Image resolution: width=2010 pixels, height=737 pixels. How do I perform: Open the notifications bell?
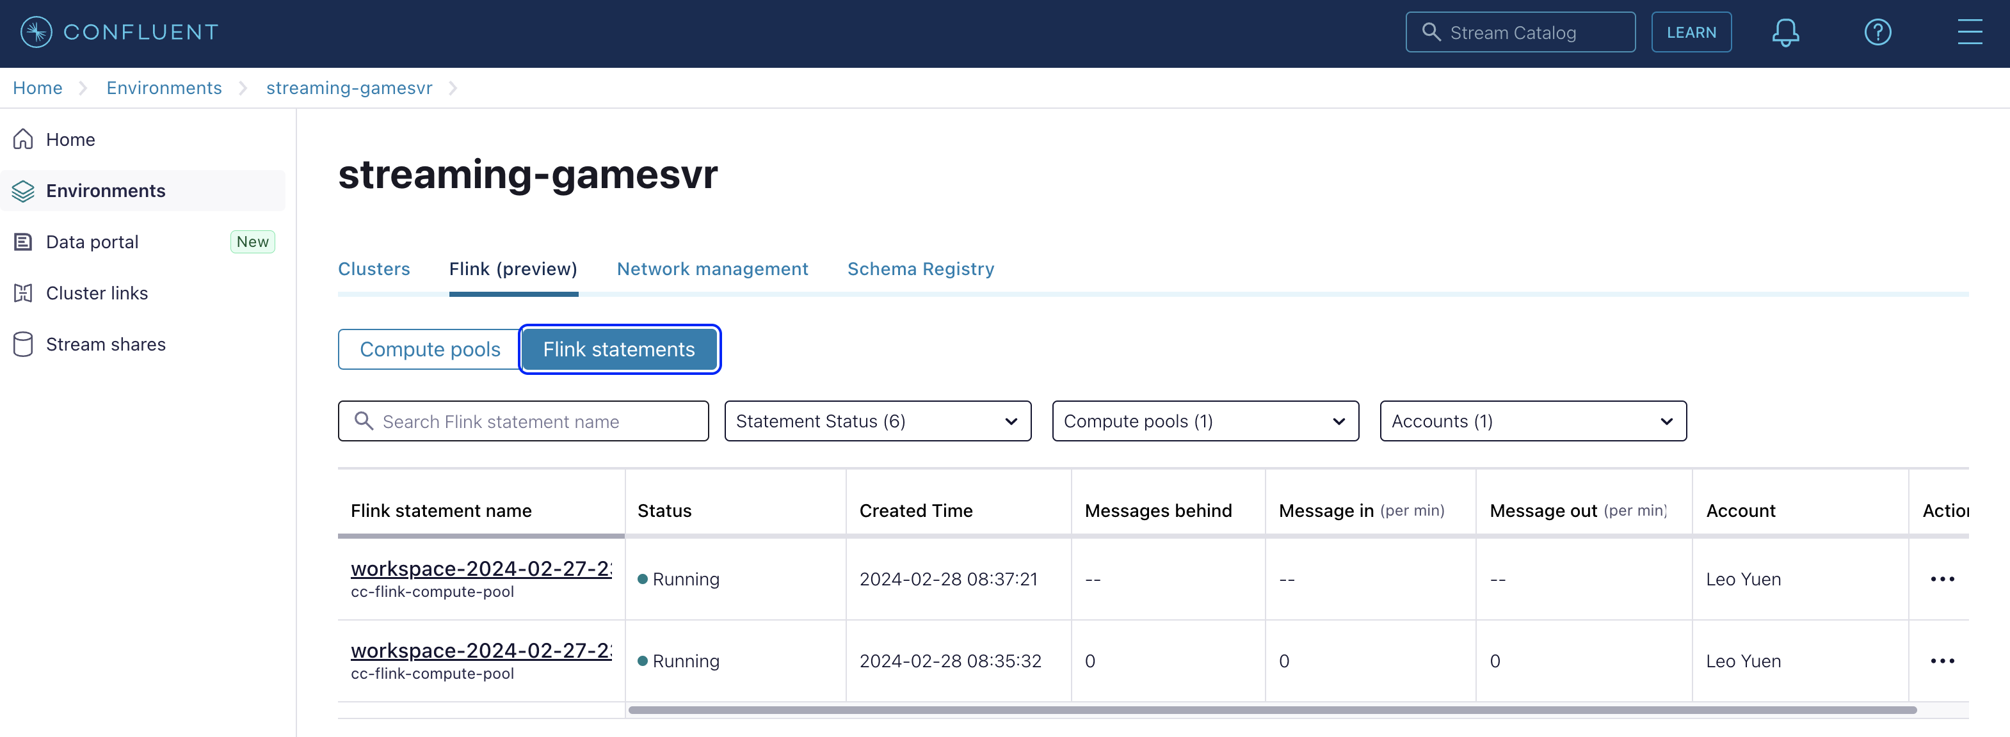tap(1785, 33)
